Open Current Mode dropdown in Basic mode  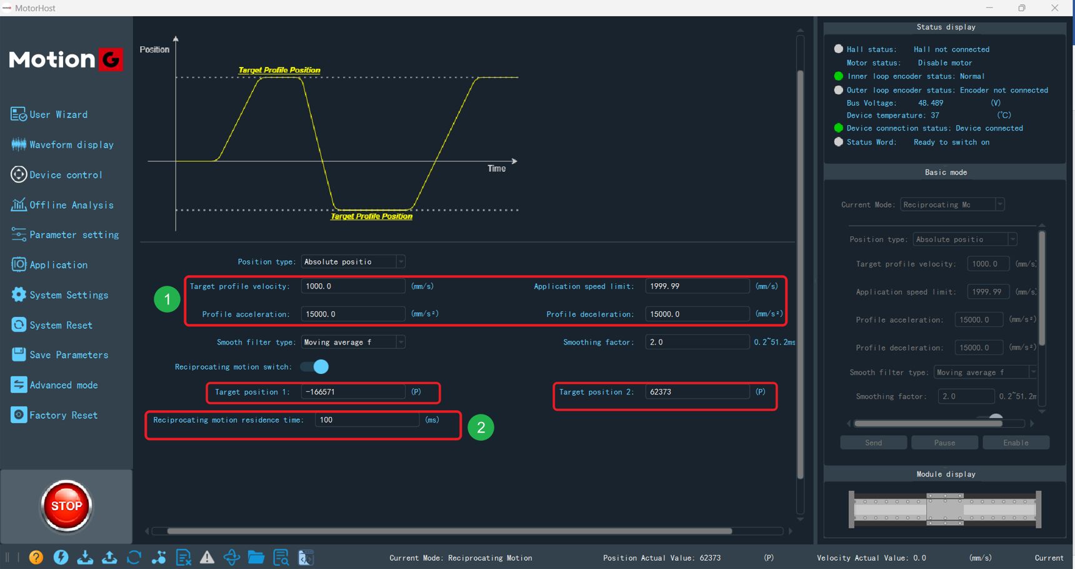[952, 204]
